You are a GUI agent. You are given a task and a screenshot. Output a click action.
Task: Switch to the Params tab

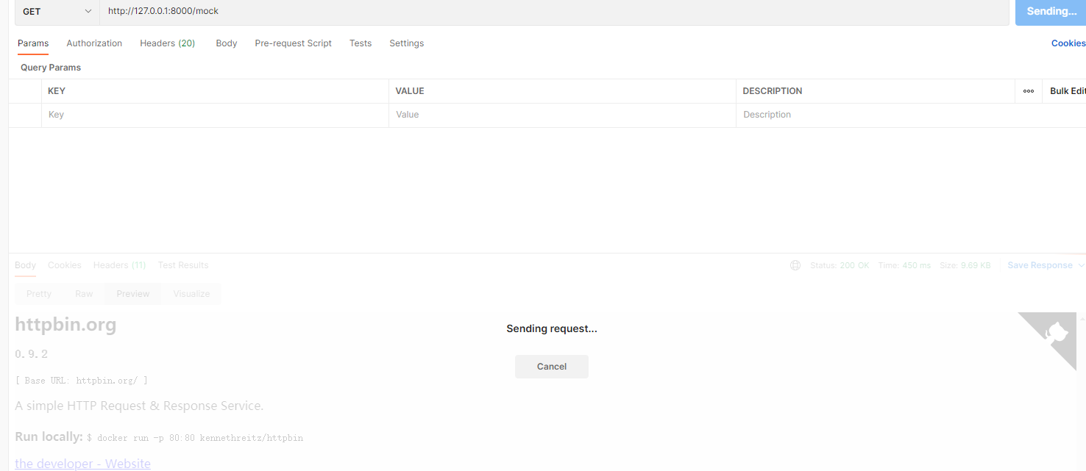33,43
